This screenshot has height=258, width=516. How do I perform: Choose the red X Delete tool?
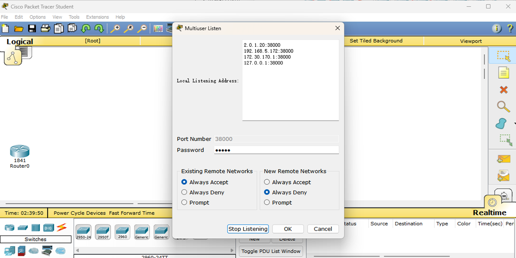504,90
